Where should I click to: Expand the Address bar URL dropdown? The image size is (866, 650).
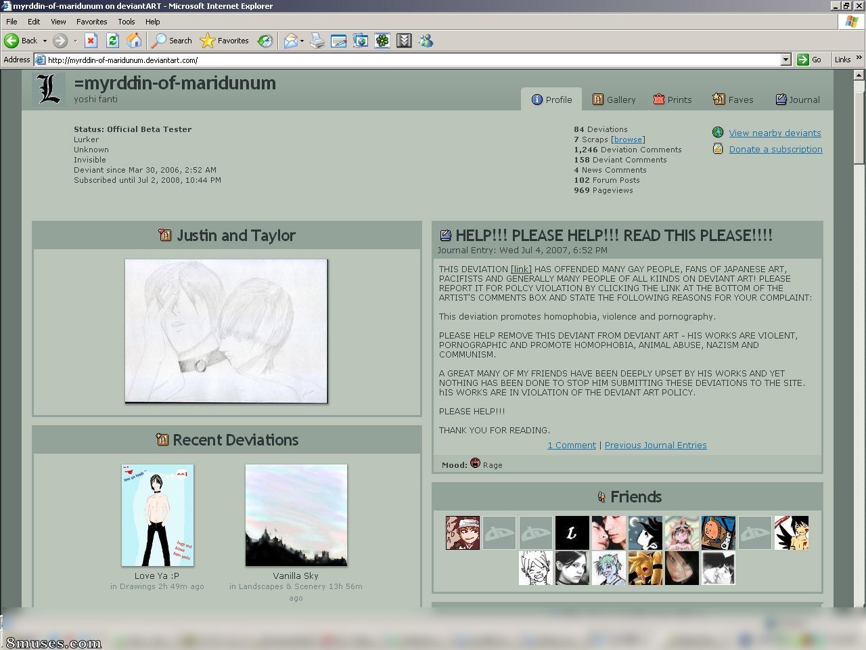click(785, 60)
